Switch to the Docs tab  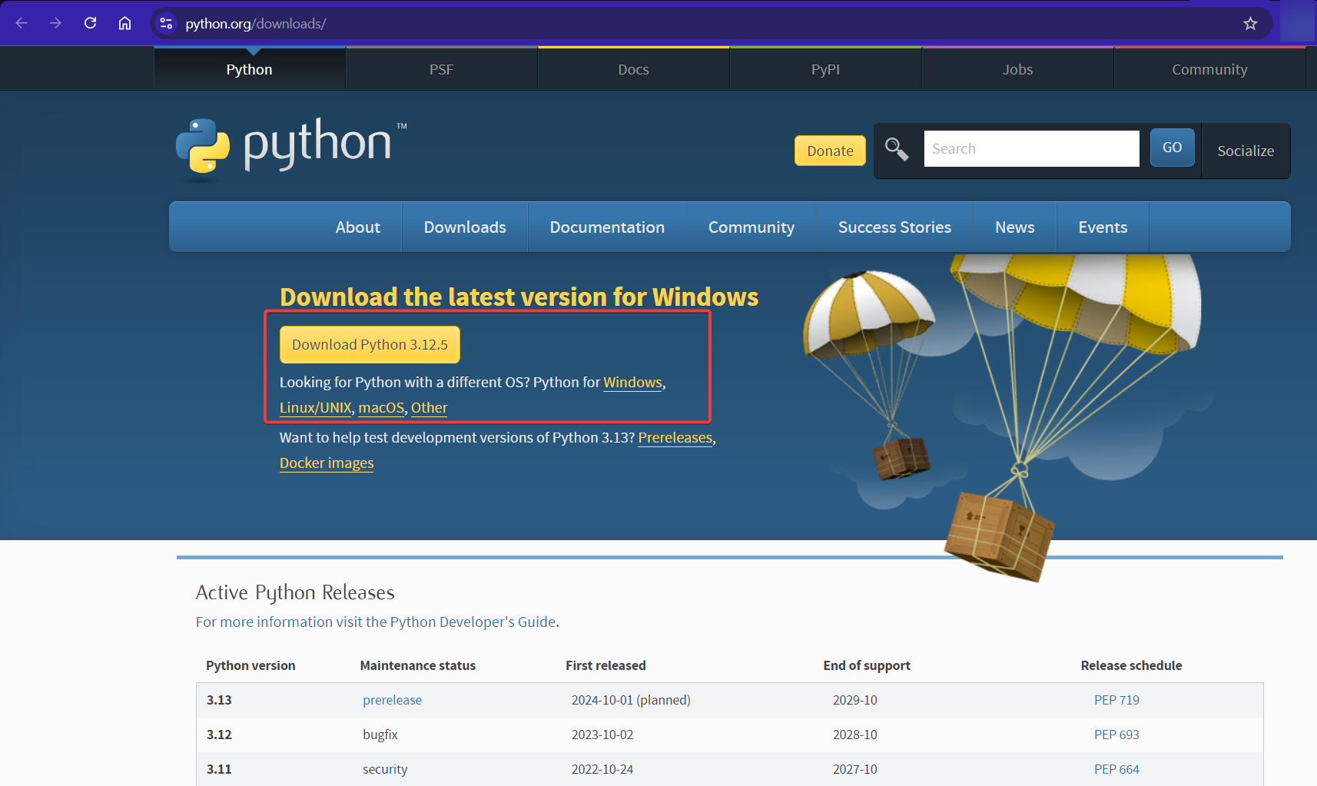[633, 68]
